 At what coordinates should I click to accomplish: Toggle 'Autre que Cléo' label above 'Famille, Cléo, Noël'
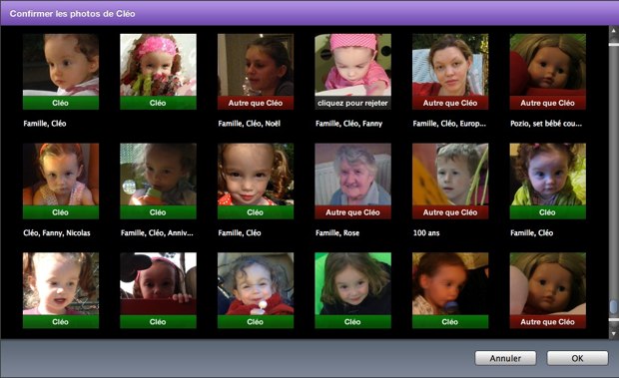click(x=256, y=103)
